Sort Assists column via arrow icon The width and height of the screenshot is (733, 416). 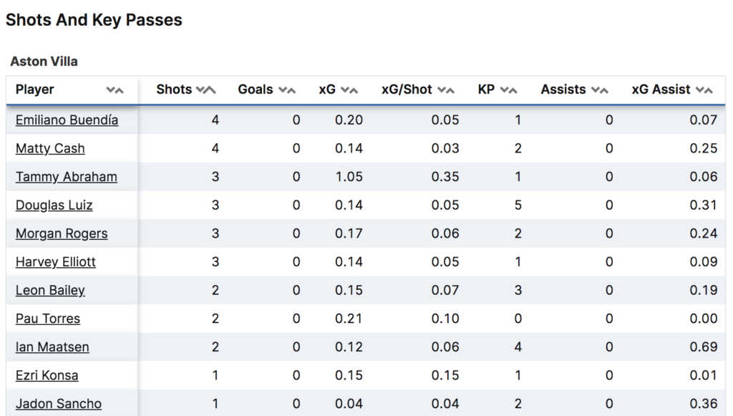[x=600, y=90]
